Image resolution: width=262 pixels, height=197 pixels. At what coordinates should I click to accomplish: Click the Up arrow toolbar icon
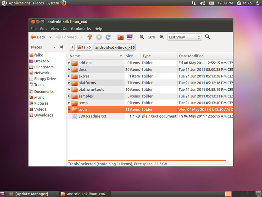[90, 37]
